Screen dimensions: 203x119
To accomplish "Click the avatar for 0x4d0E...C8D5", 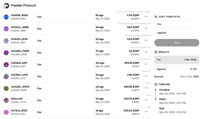I will 6,53.
